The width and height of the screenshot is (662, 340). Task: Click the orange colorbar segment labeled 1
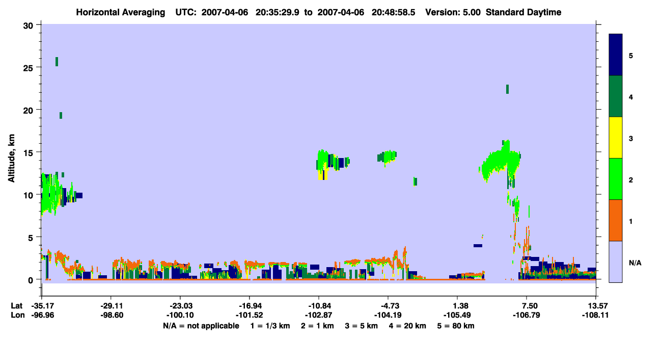(x=616, y=220)
